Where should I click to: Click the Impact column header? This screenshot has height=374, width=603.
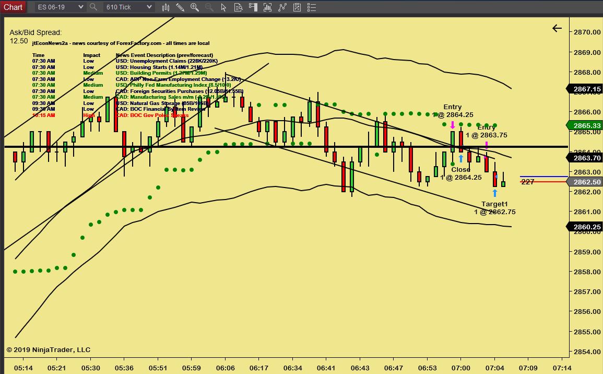pyautogui.click(x=91, y=55)
